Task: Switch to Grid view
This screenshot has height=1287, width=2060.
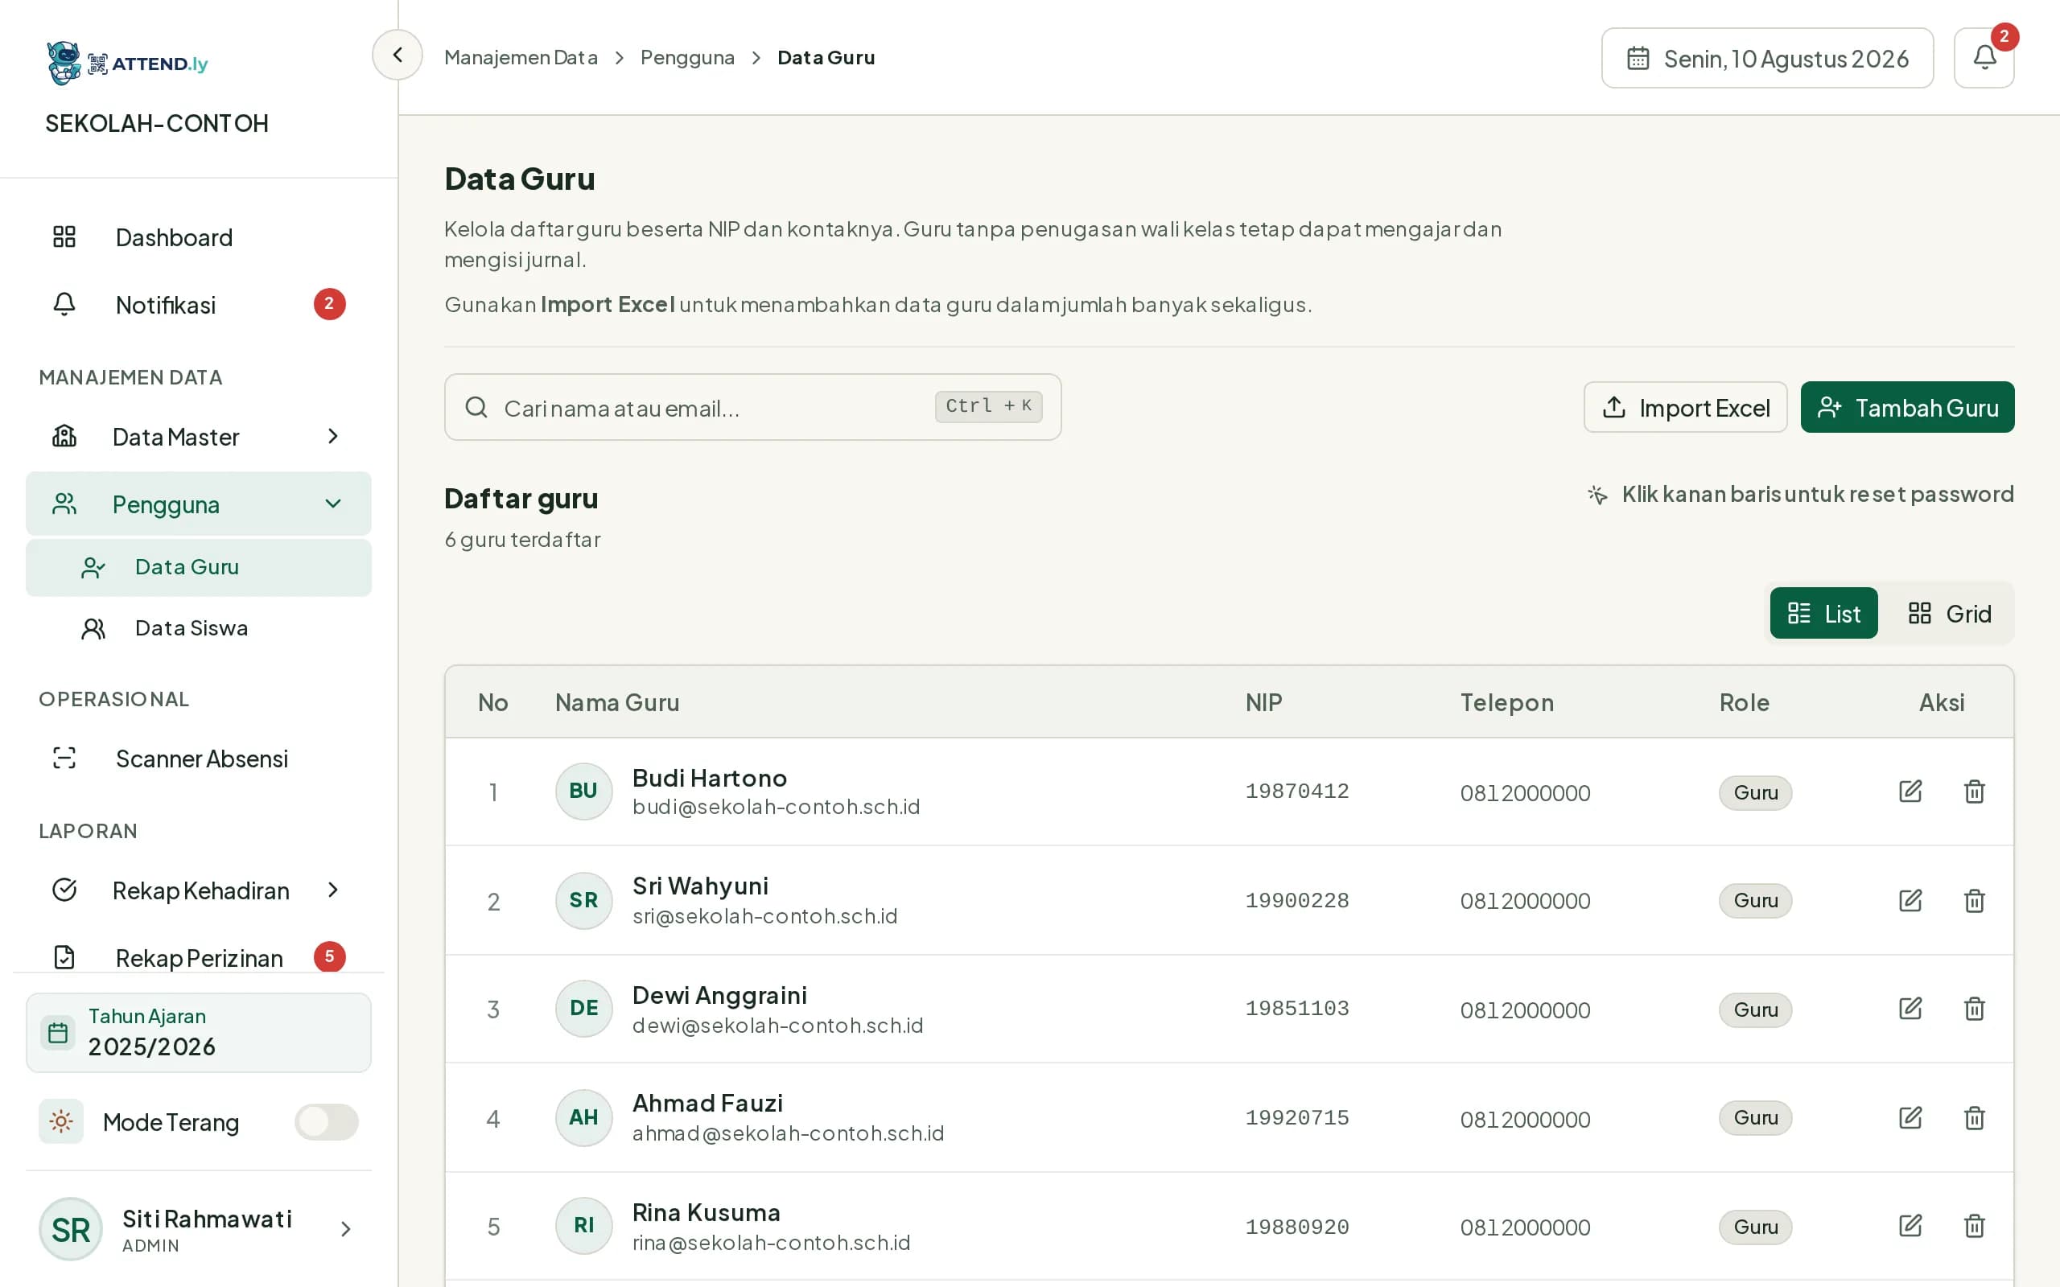Action: click(x=1949, y=613)
